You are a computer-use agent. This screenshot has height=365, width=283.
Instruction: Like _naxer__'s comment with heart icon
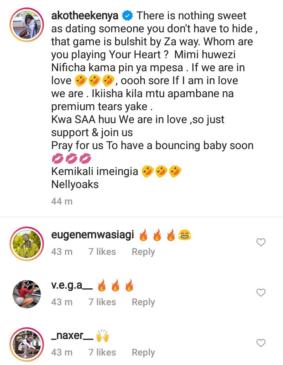[261, 343]
